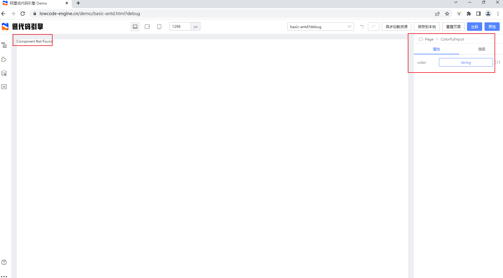Click the low-code engine logo

pyautogui.click(x=22, y=27)
